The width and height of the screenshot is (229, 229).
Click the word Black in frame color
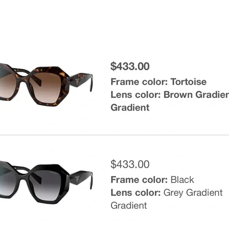182,180
